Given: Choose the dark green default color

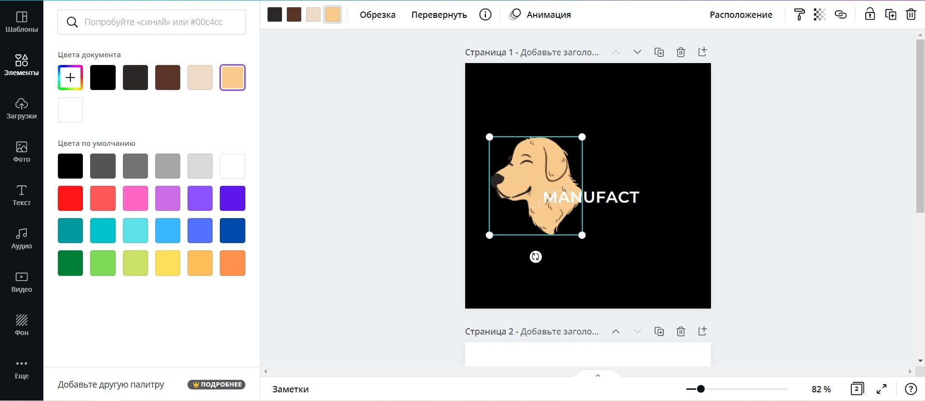Looking at the screenshot, I should pos(70,263).
